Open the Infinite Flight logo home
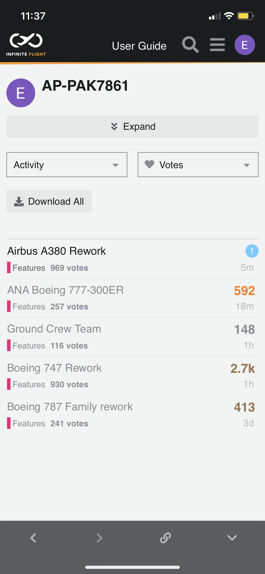Screen dimensions: 265x574 [26, 45]
